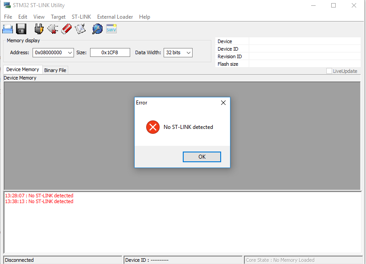The width and height of the screenshot is (366, 264).
Task: Open the SWV viewer icon
Action: (x=111, y=29)
